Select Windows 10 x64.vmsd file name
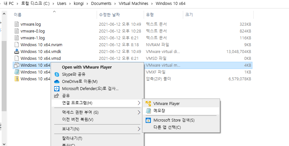This screenshot has width=289, height=146. [40, 58]
